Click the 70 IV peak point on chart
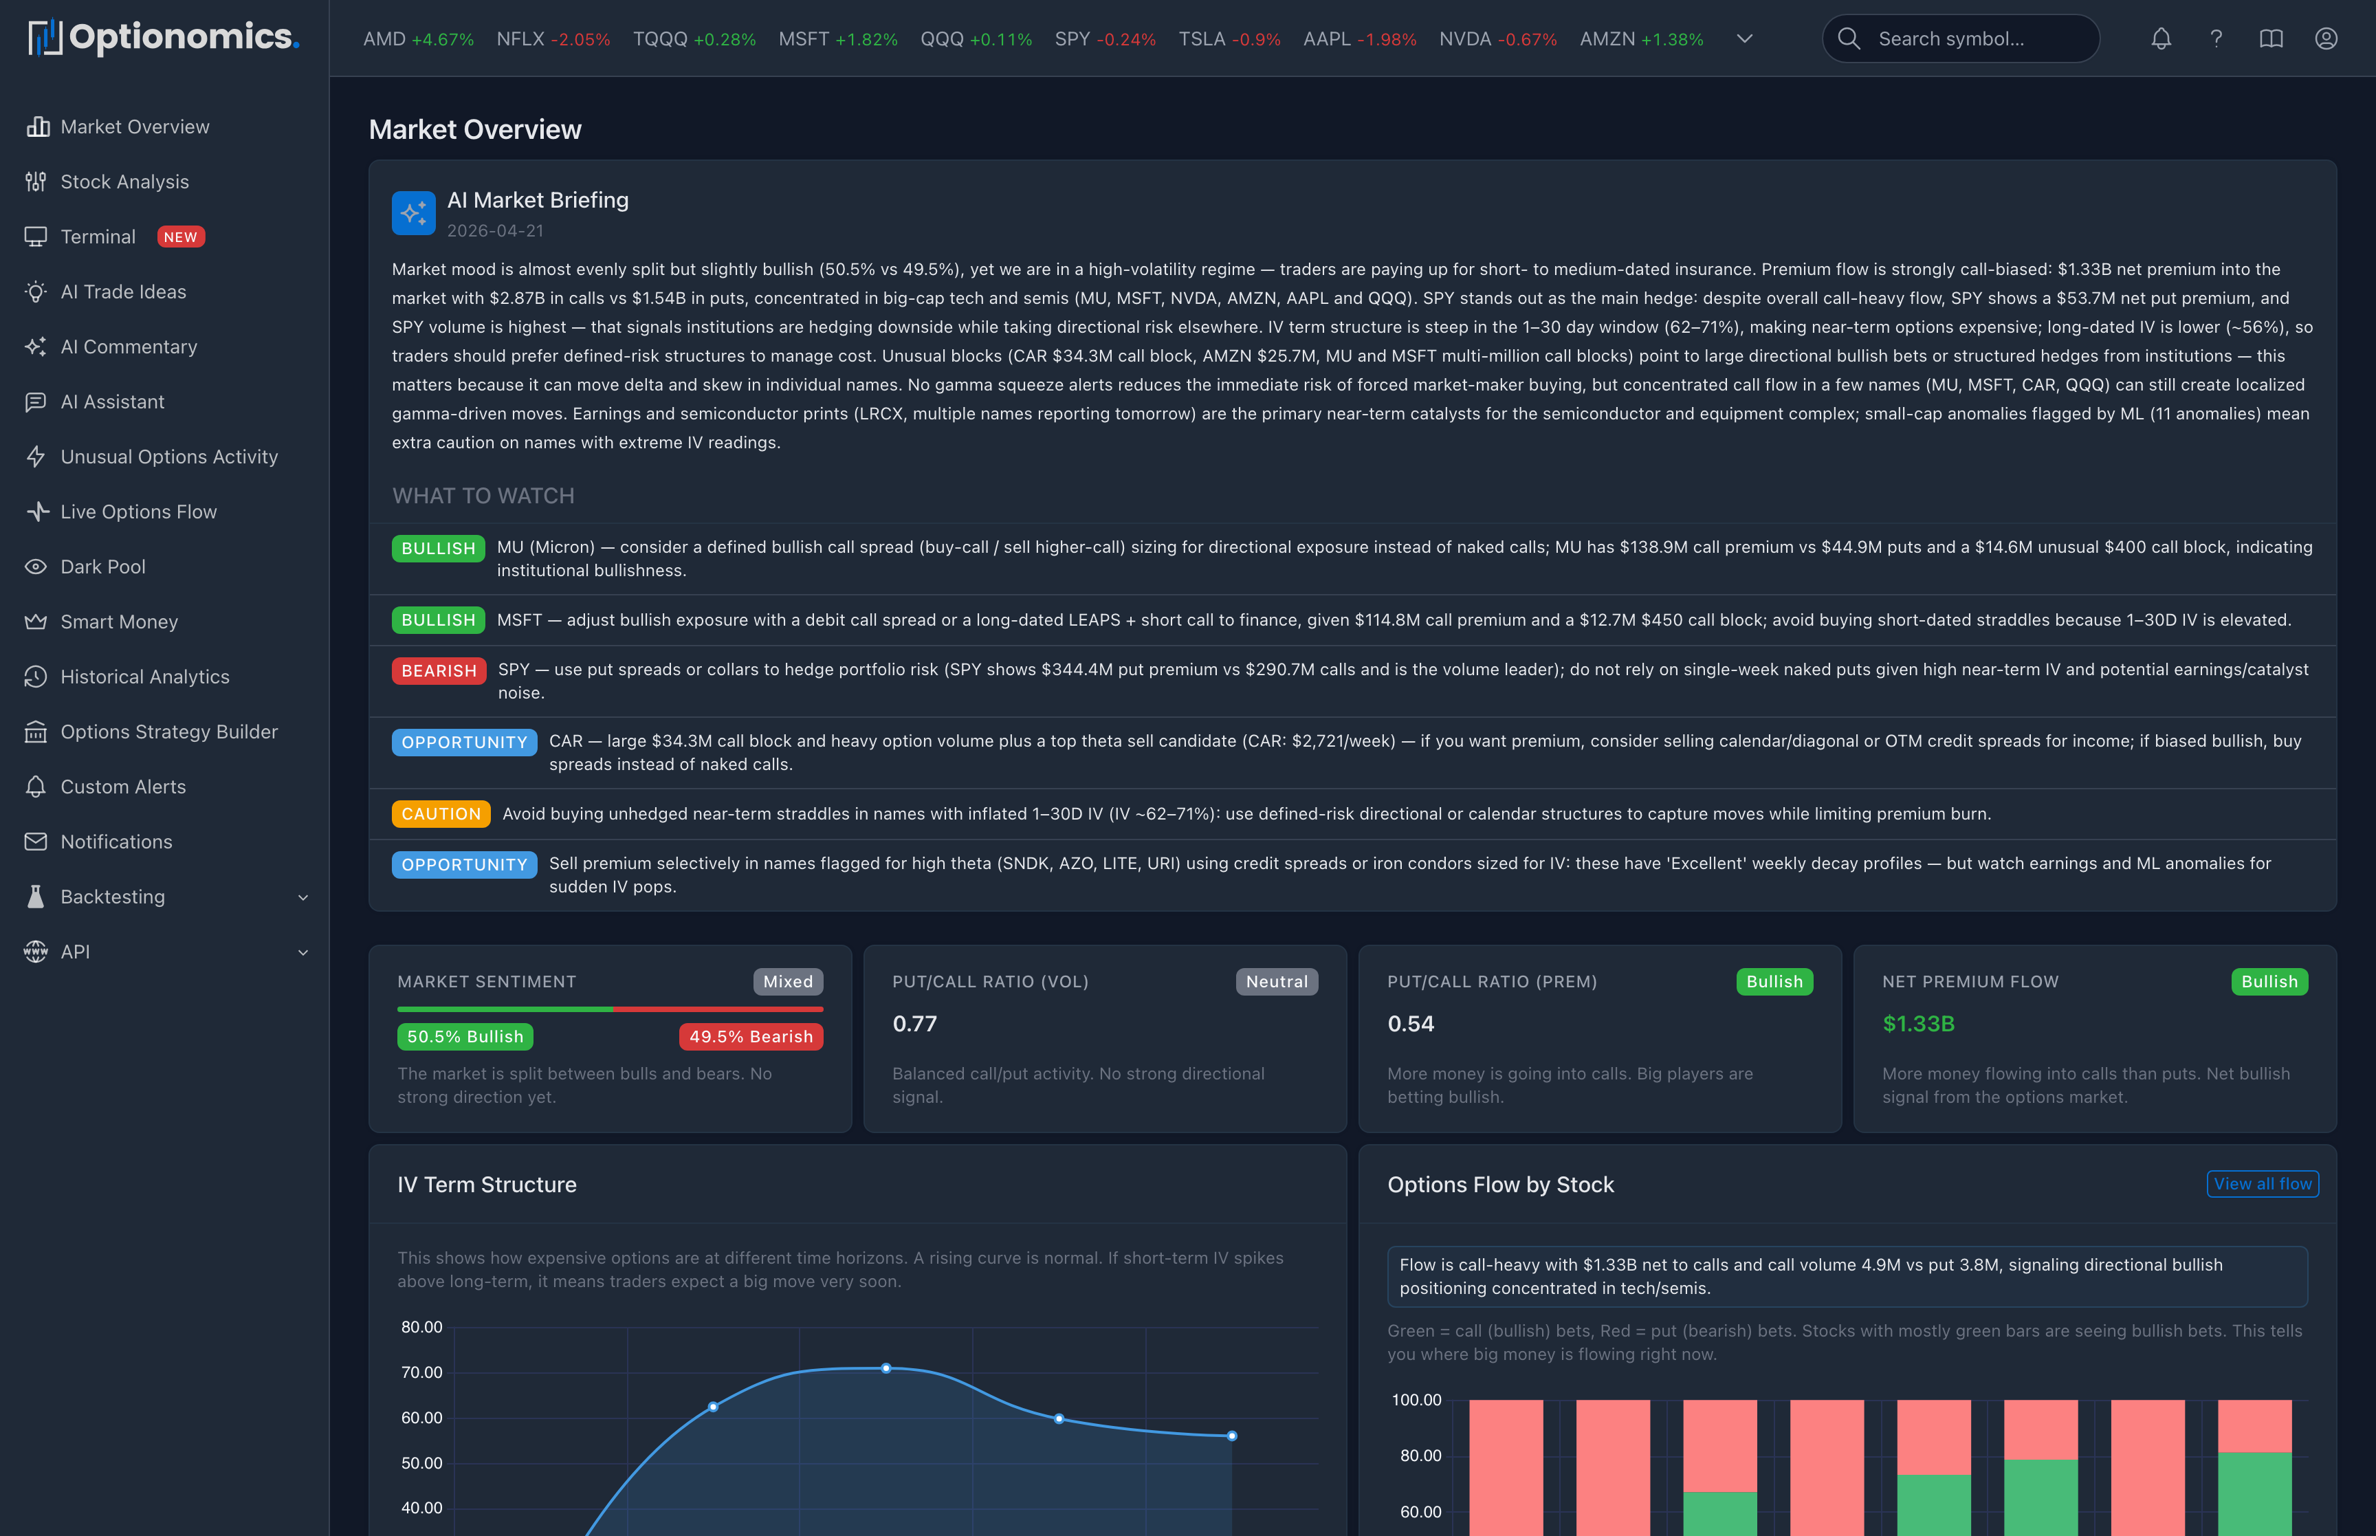The height and width of the screenshot is (1536, 2376). pyautogui.click(x=885, y=1368)
